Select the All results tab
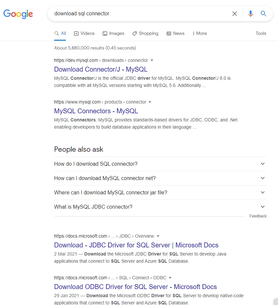 [60, 34]
